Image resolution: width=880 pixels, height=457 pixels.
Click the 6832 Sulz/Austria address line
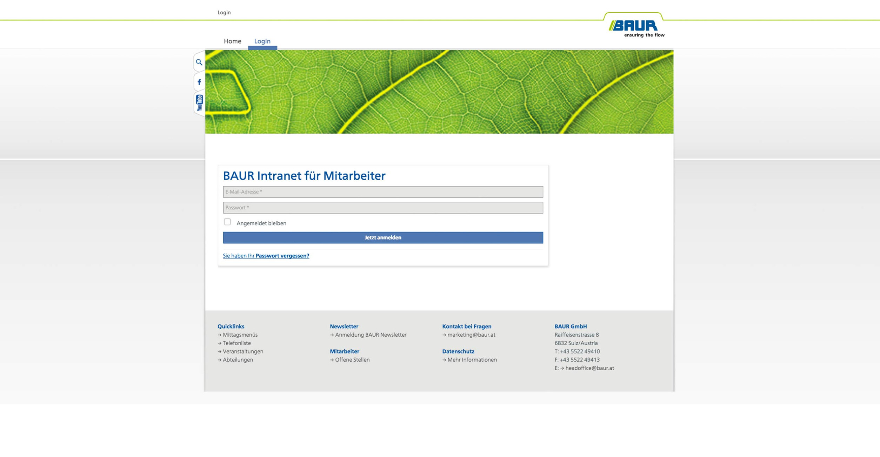[x=576, y=343]
